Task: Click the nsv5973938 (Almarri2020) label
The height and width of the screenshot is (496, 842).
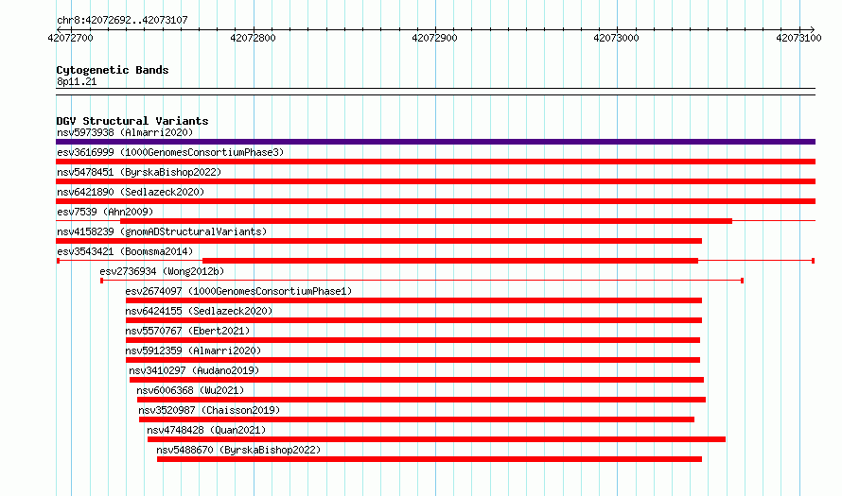Action: [125, 132]
